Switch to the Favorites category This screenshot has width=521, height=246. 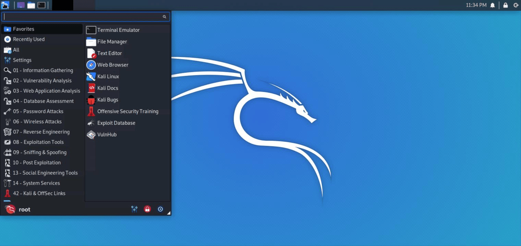coord(24,29)
